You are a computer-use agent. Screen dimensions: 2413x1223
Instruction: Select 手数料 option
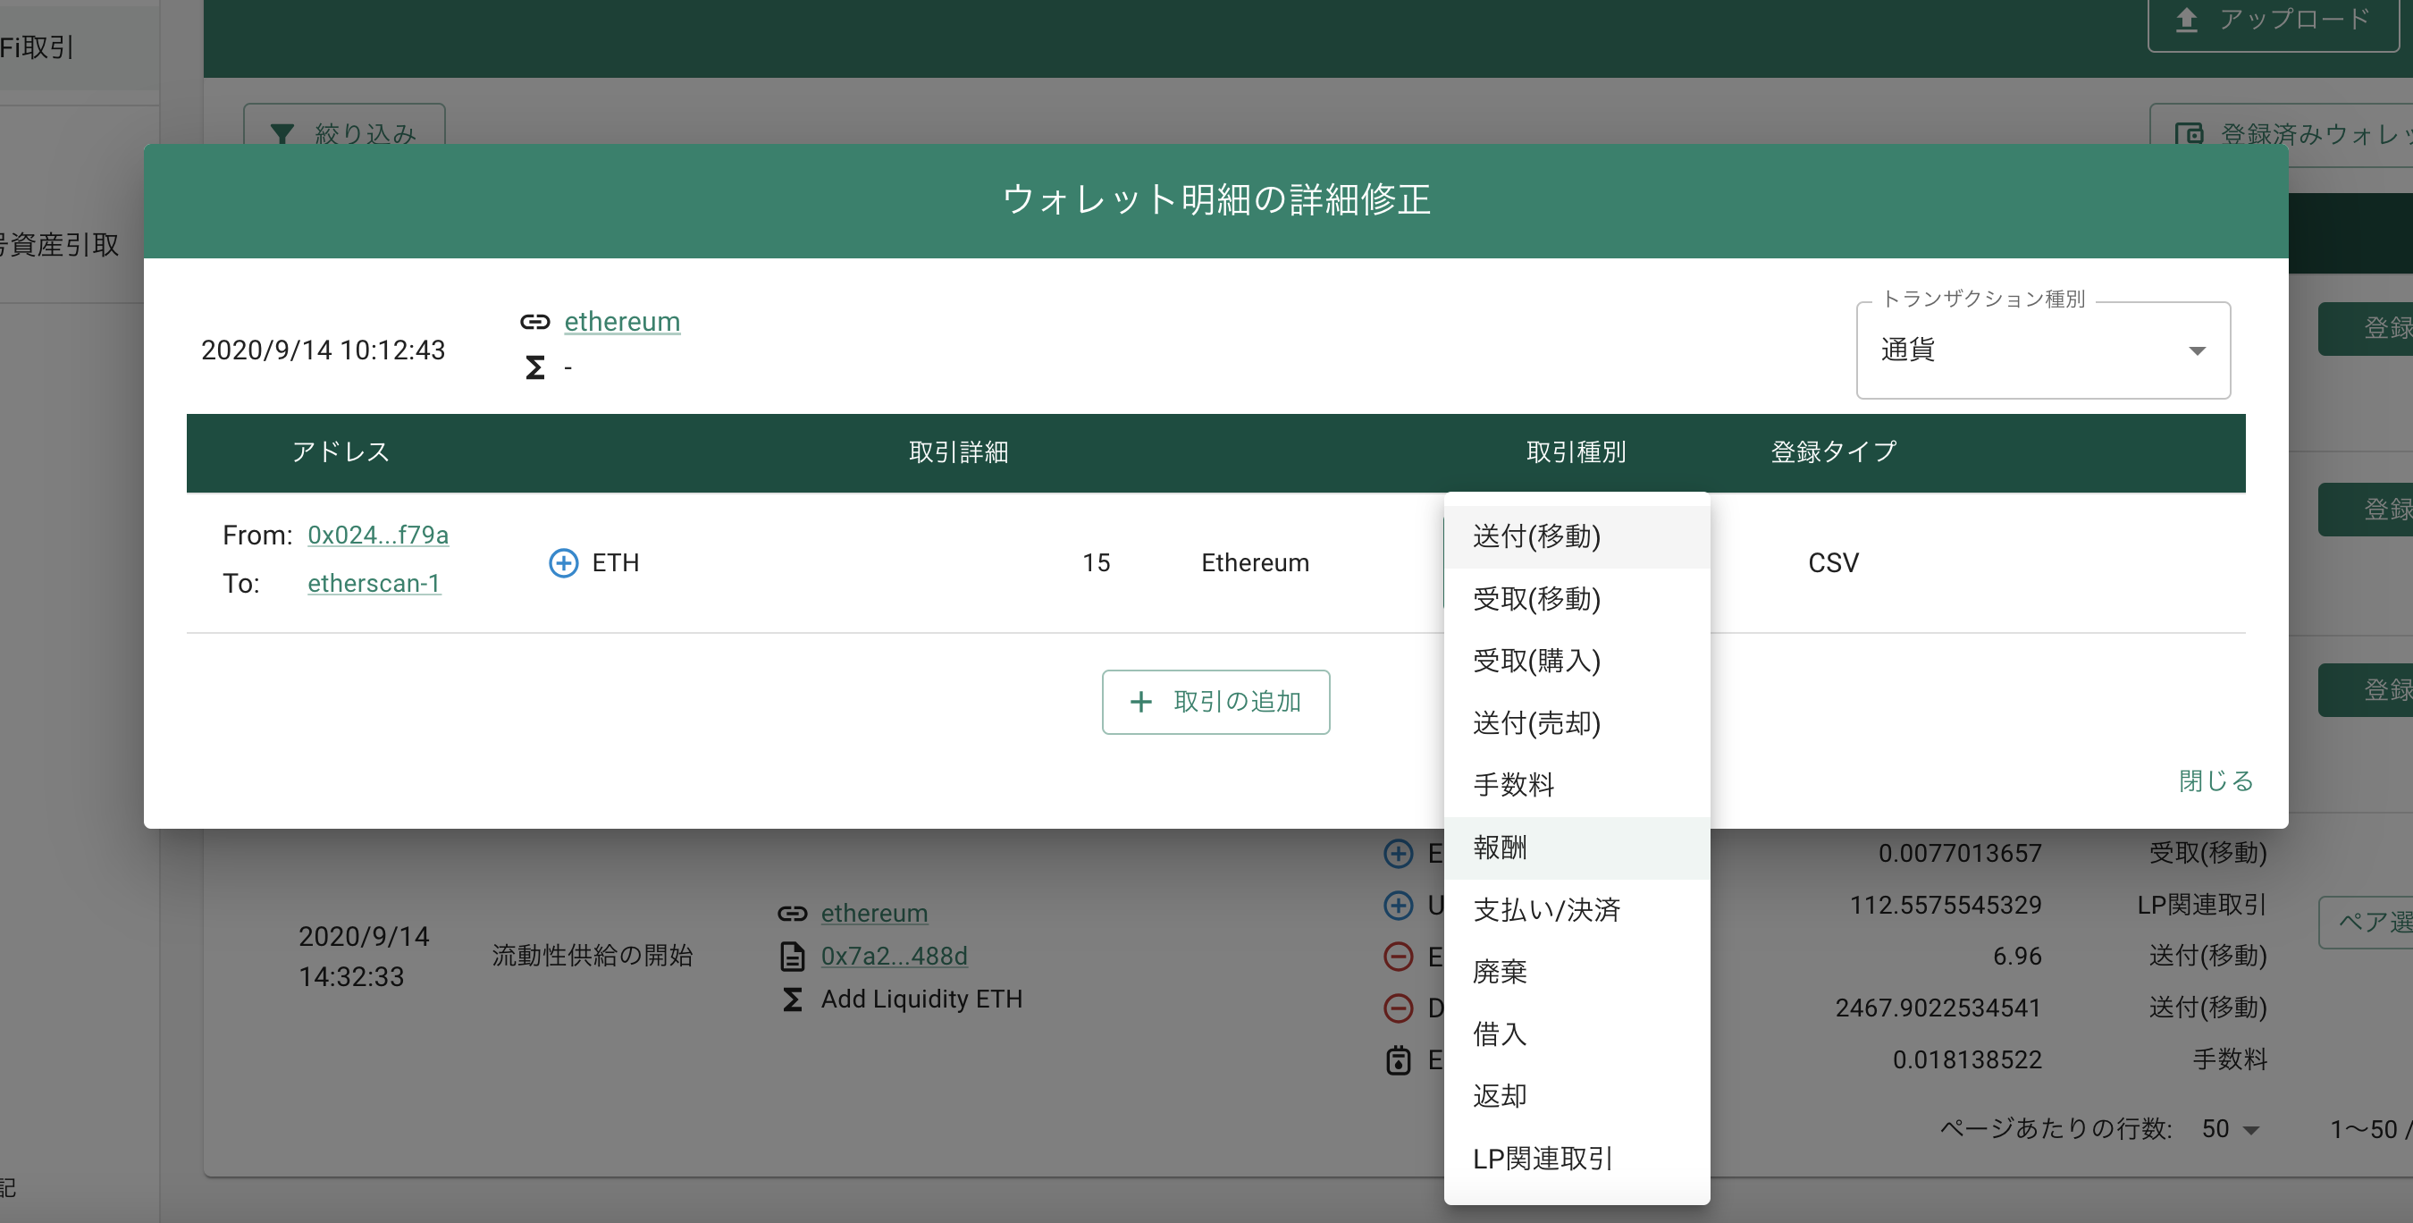(1576, 784)
